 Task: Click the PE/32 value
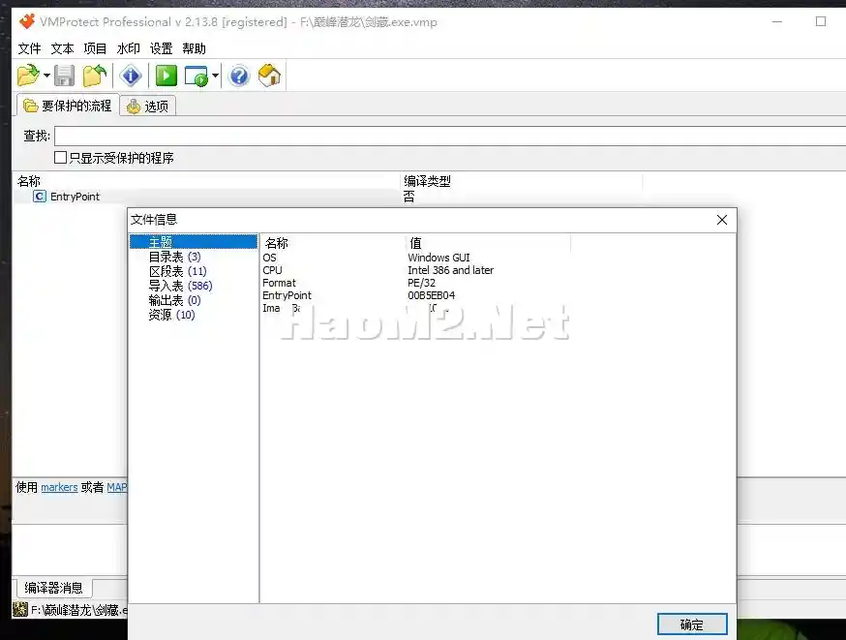point(421,283)
